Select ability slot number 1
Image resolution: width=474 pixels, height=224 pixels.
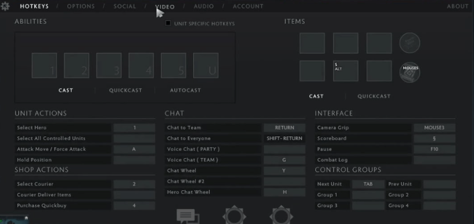[x=44, y=65]
